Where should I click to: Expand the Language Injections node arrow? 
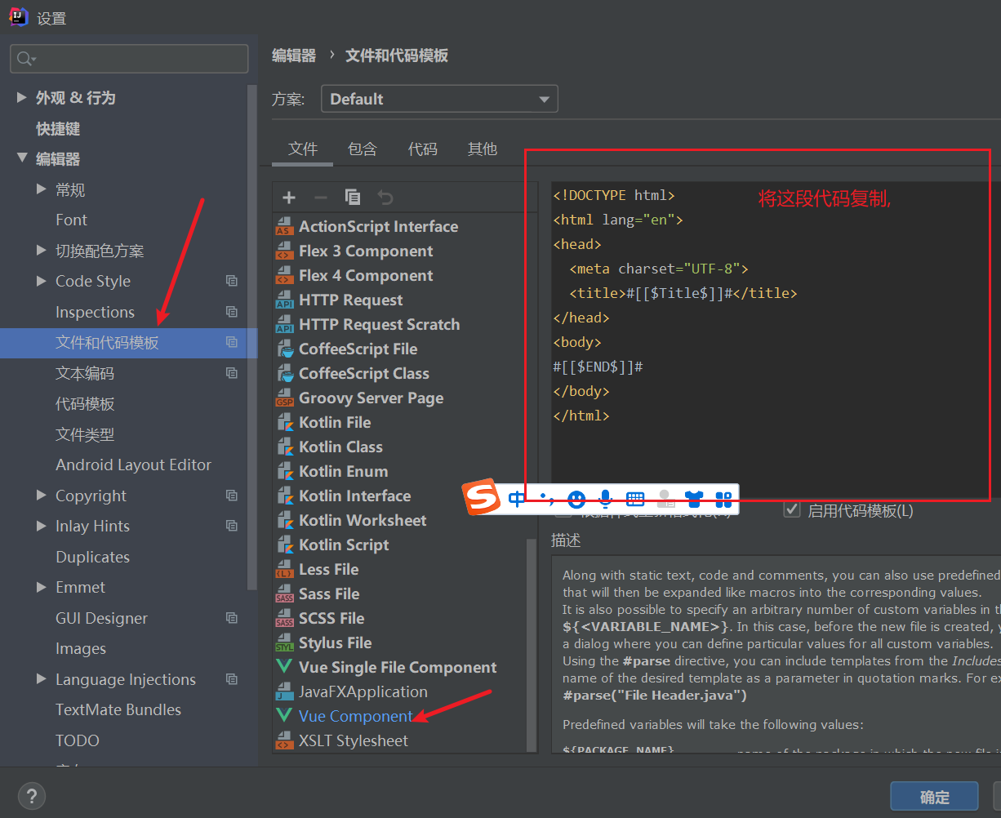(x=42, y=679)
